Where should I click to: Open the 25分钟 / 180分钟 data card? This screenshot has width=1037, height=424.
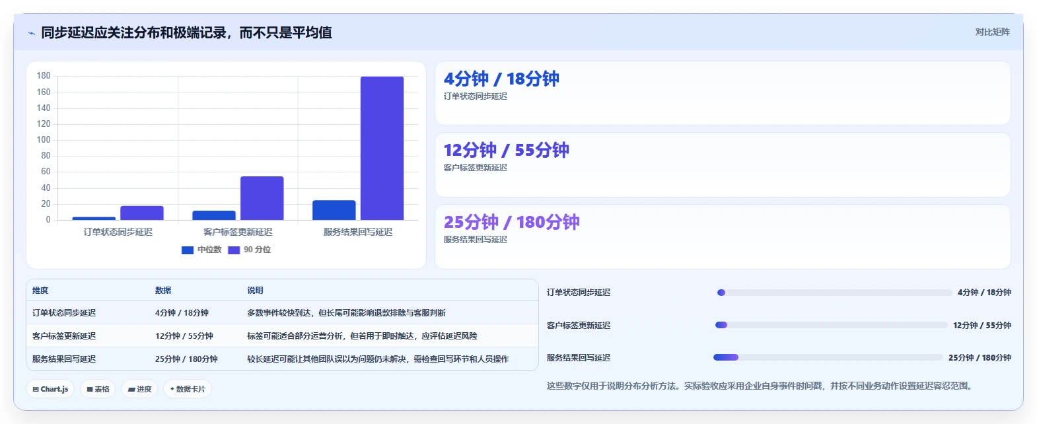723,236
